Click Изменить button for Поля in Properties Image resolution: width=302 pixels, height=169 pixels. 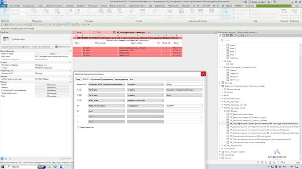coord(52,84)
